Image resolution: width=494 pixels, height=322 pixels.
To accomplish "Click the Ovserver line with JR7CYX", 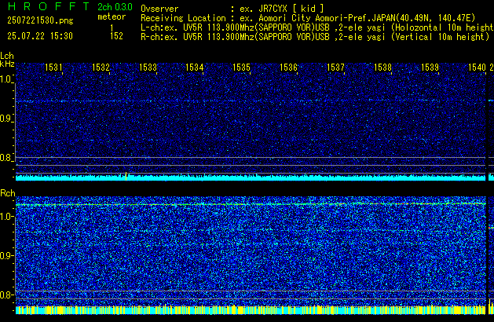I will tap(232, 9).
